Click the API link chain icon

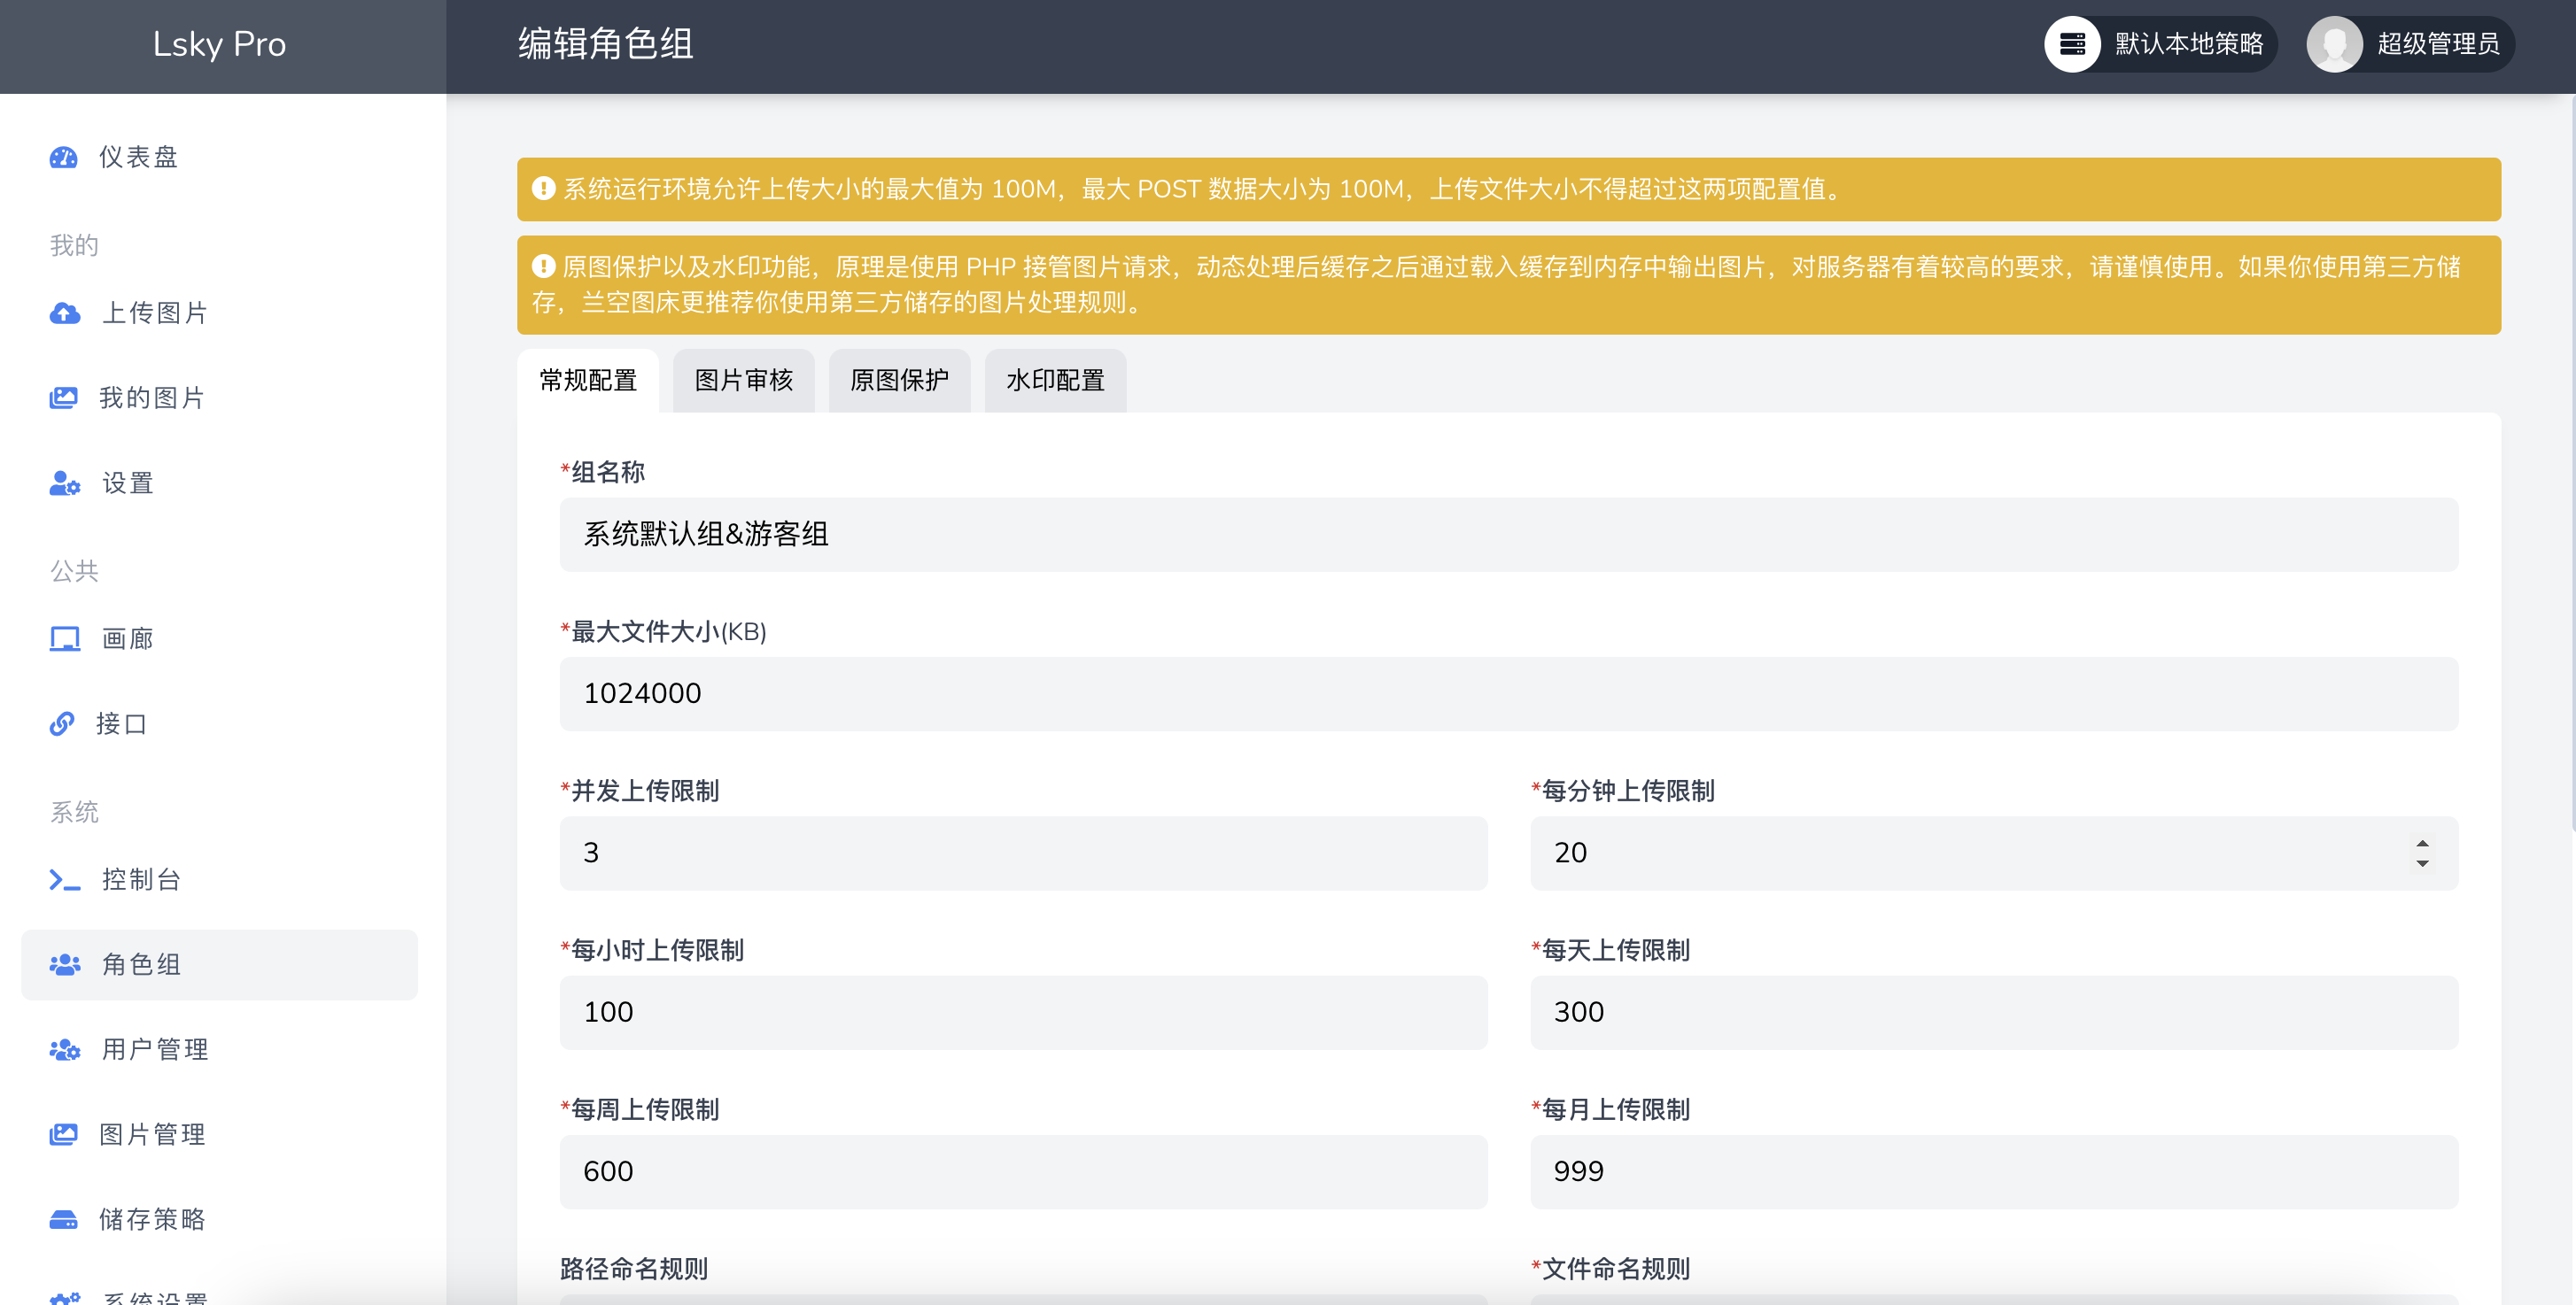(x=62, y=723)
